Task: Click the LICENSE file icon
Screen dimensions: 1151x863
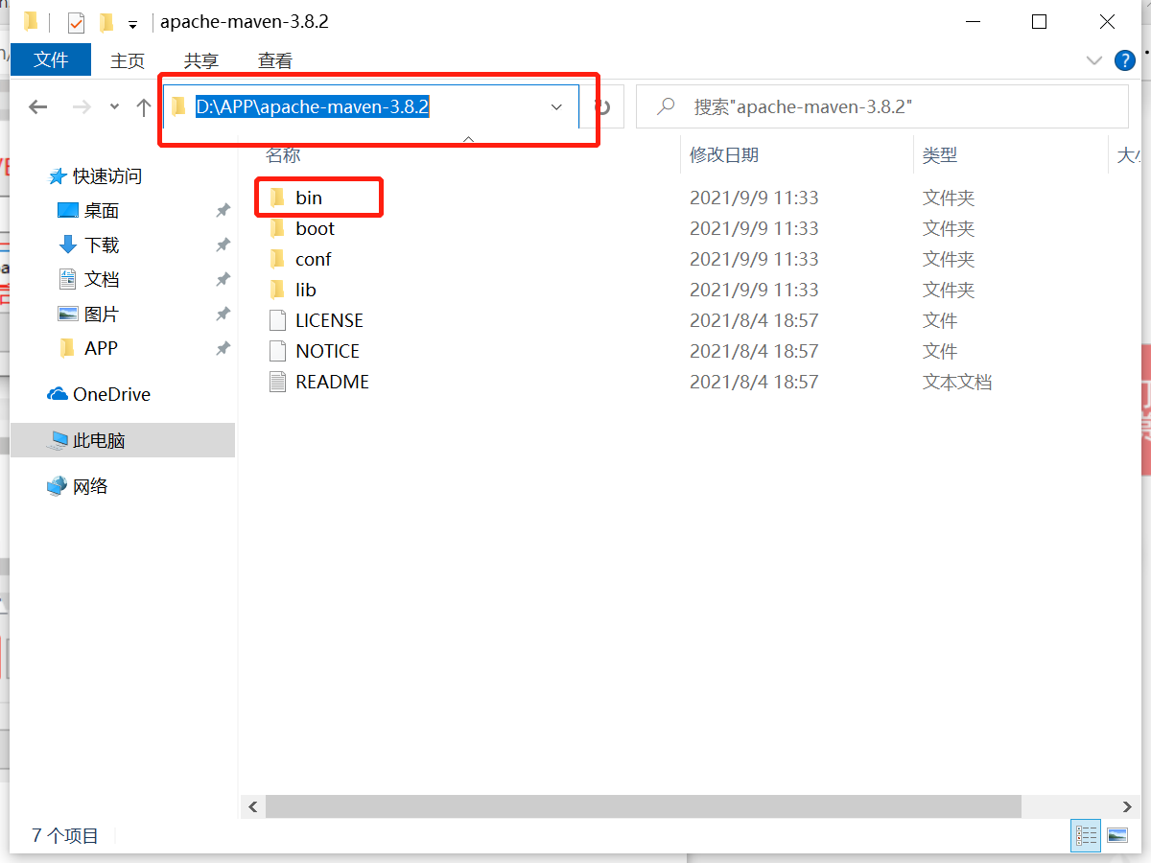Action: [277, 320]
